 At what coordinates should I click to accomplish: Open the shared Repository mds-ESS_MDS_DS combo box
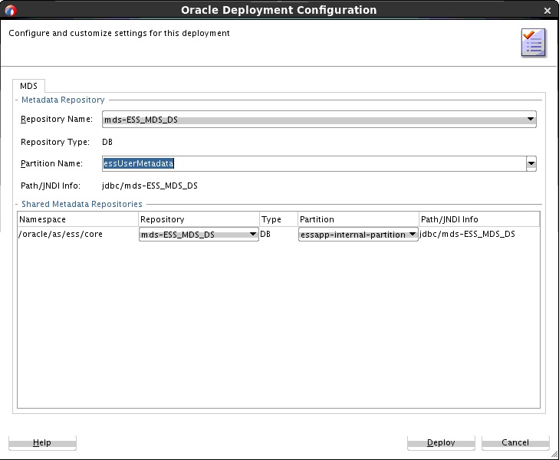point(199,235)
